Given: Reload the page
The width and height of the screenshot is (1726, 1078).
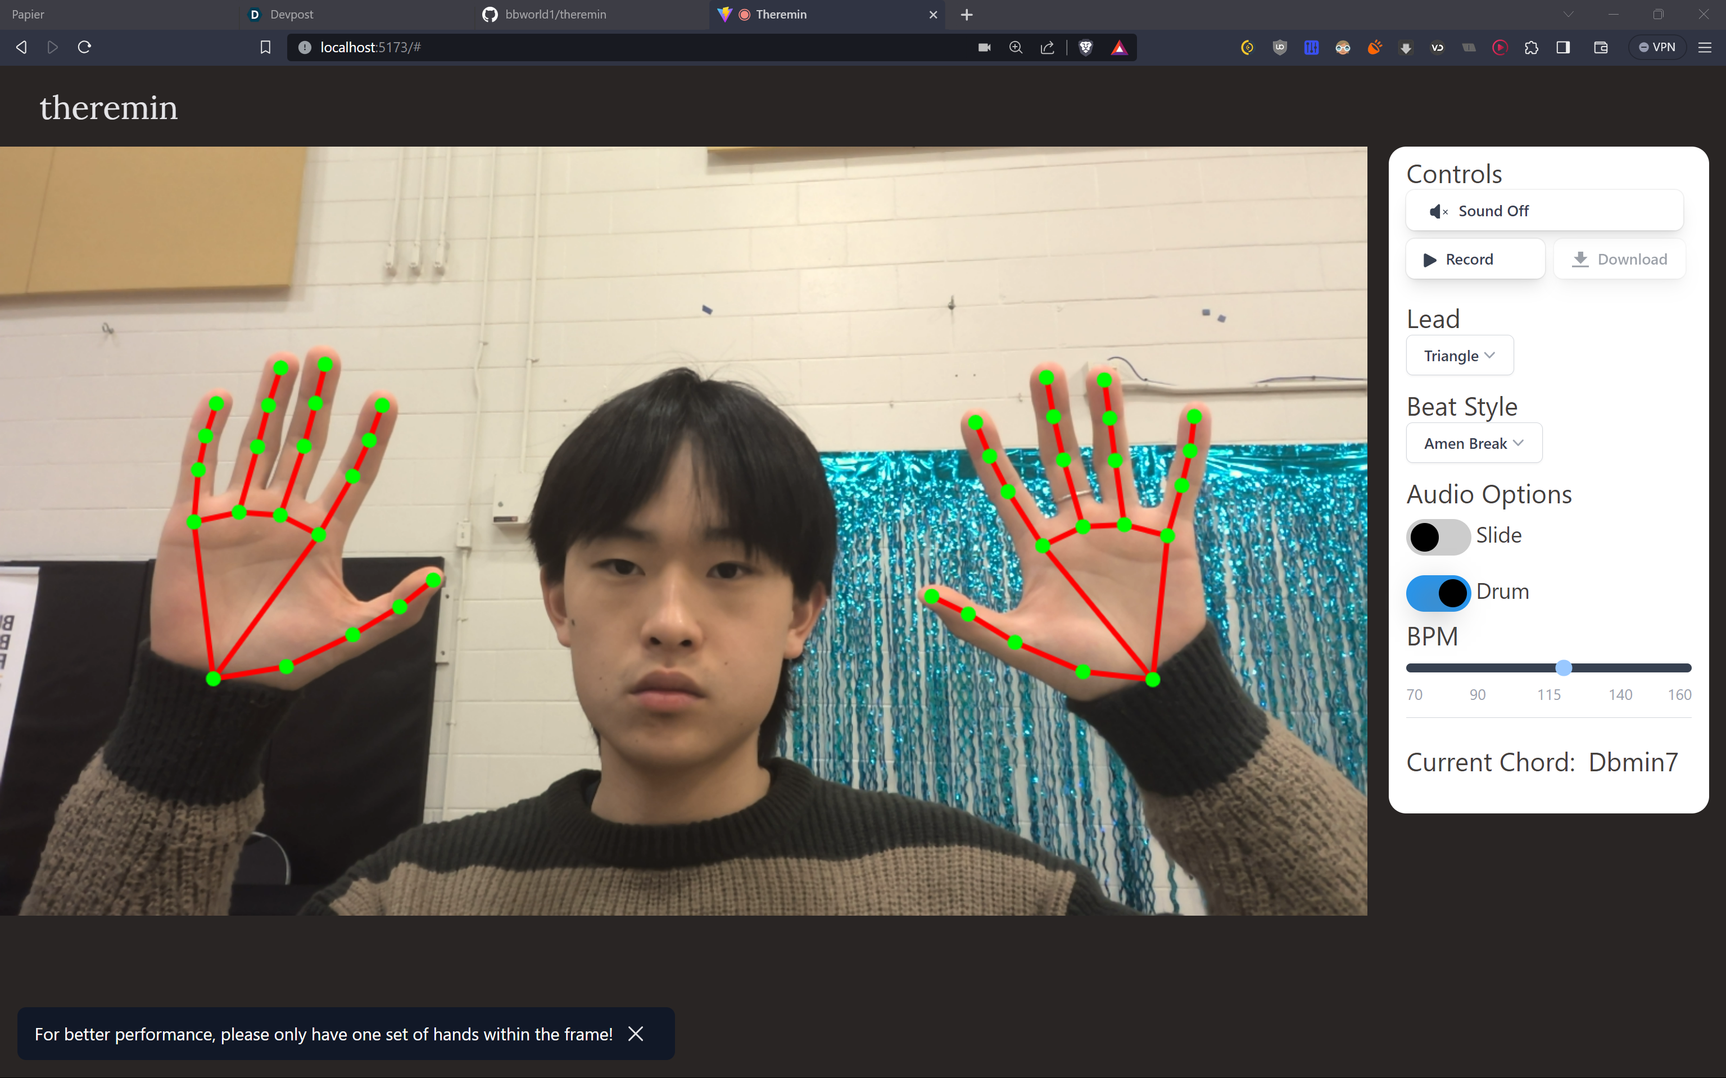Looking at the screenshot, I should [84, 47].
